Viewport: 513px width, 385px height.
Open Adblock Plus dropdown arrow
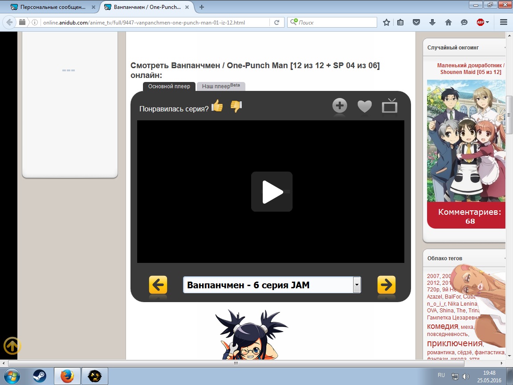pos(488,22)
